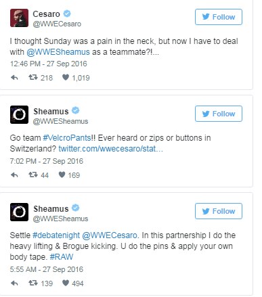Open Cesaro's profile picture
This screenshot has width=262, height=297.
click(19, 18)
